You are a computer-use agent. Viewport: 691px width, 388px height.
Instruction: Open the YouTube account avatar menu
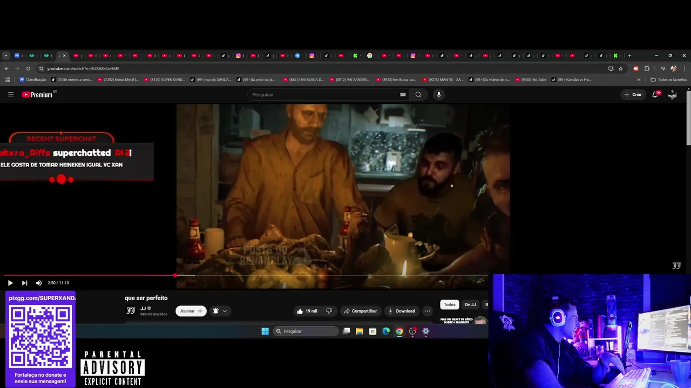[x=673, y=94]
